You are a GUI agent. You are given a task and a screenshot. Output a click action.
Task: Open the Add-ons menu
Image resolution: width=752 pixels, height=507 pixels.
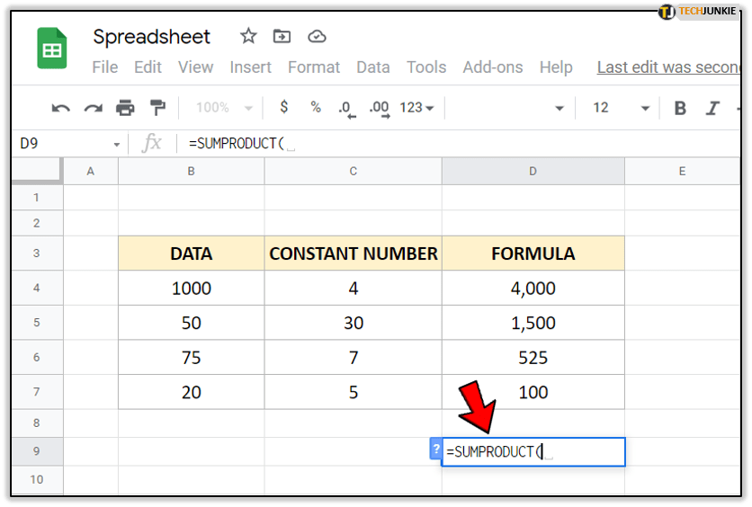(492, 67)
